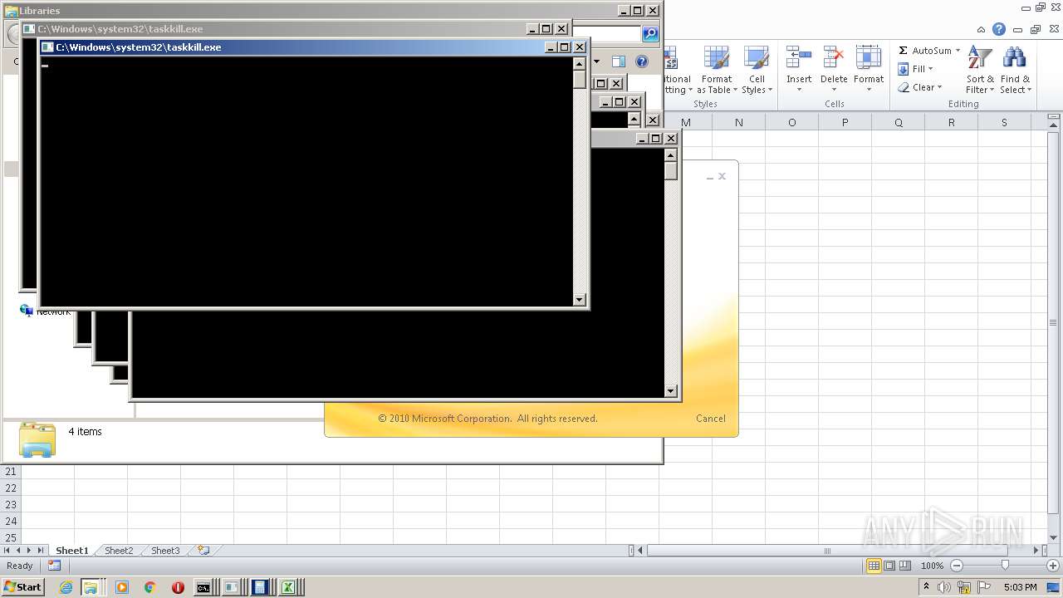Click the Insert cells icon
This screenshot has width=1063, height=598.
tap(799, 58)
